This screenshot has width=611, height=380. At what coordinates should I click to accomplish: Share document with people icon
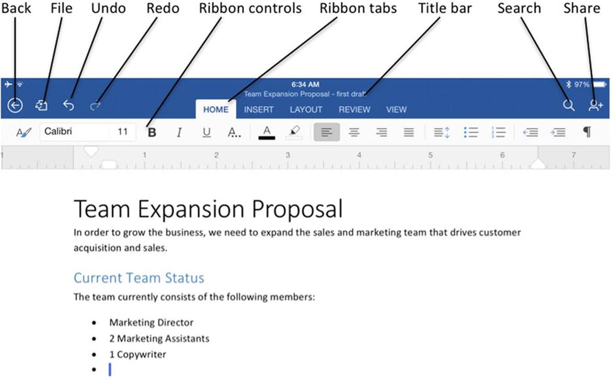tap(595, 105)
